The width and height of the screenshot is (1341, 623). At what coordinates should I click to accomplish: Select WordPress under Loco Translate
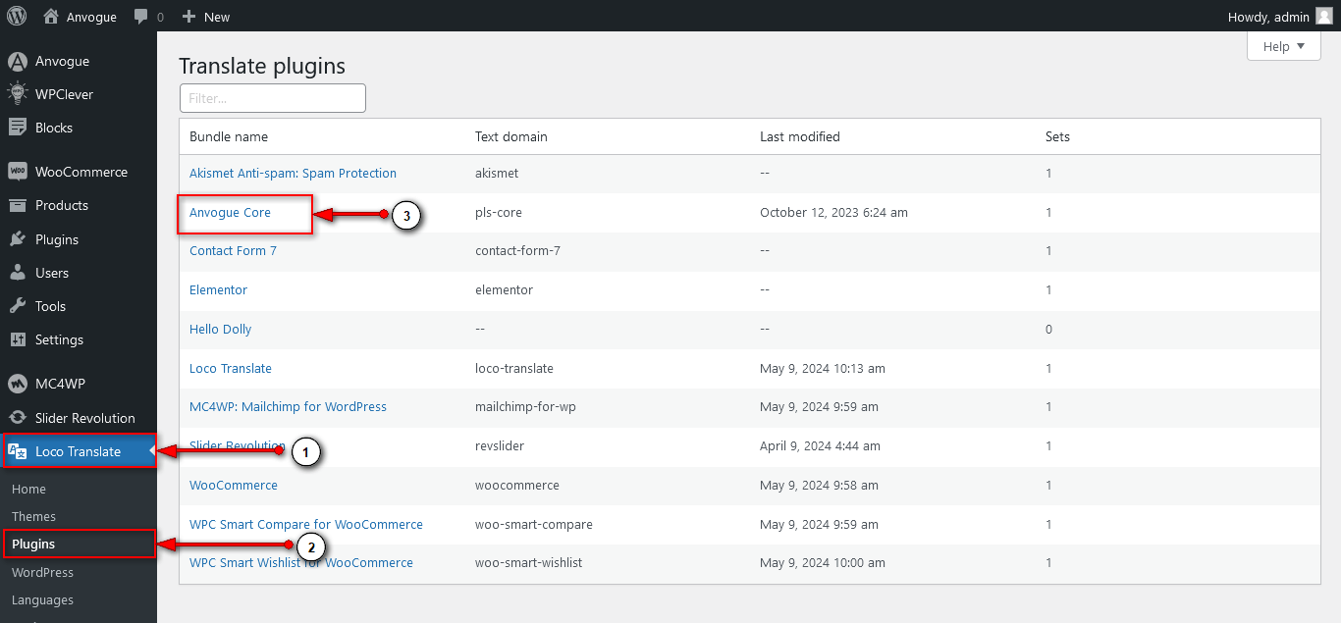click(x=42, y=572)
